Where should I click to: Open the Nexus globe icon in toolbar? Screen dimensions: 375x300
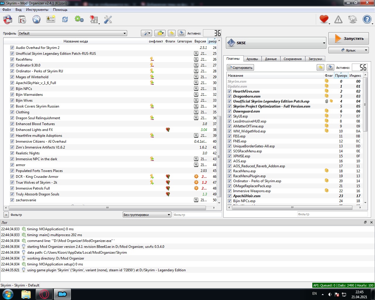click(36, 20)
